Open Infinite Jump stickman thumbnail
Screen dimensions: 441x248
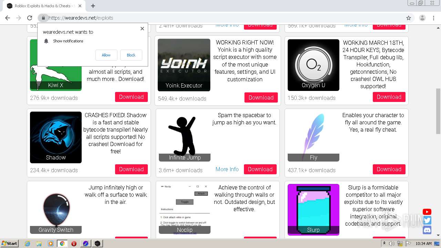tap(185, 136)
